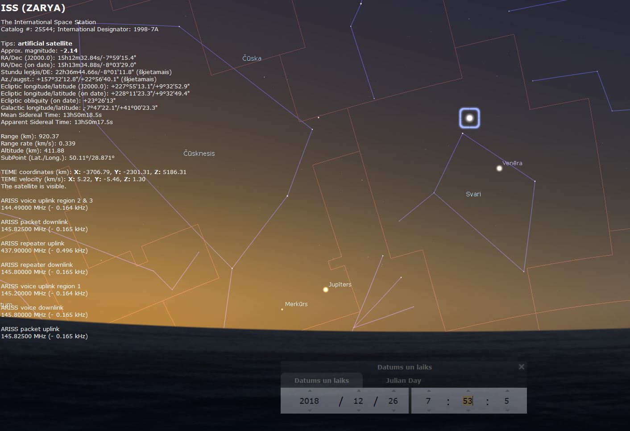Increase the seconds 5 with up arrow
Viewport: 630px width, 431px height.
click(507, 391)
